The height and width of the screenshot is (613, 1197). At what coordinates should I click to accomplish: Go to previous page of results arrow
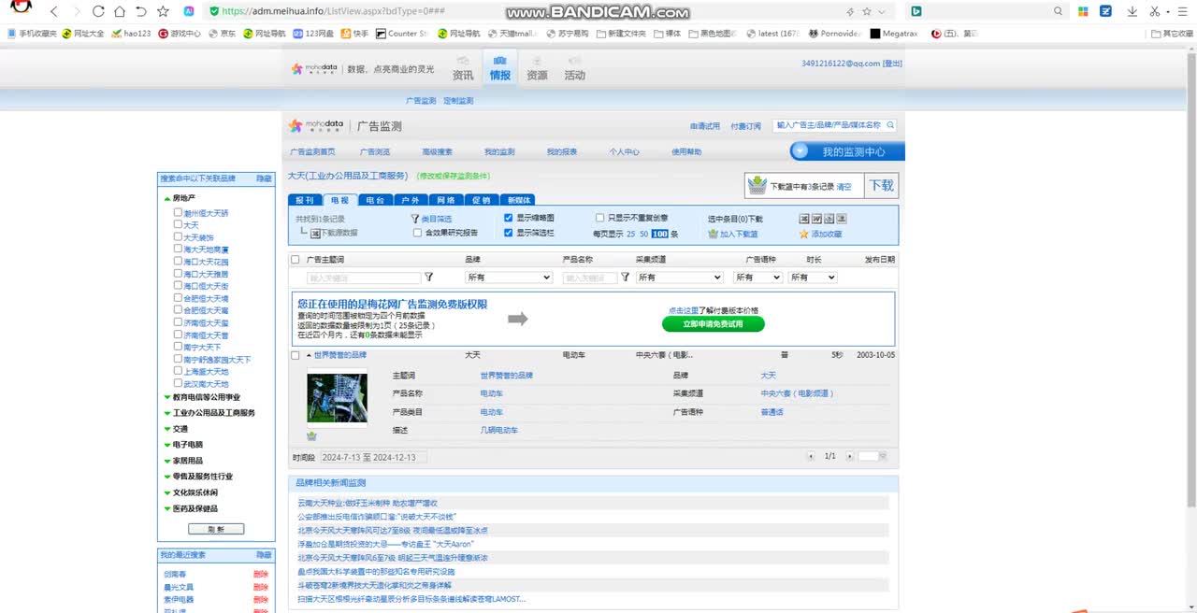[811, 456]
